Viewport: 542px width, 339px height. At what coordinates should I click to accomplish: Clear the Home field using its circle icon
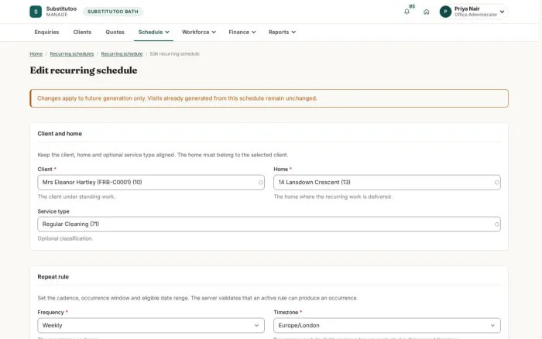pyautogui.click(x=497, y=183)
